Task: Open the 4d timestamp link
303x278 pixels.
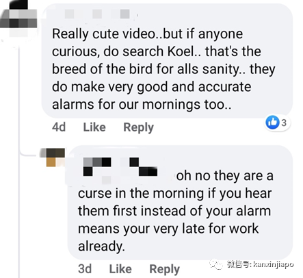Action: (59, 127)
